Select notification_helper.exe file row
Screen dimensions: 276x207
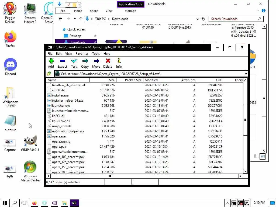click(x=144, y=131)
